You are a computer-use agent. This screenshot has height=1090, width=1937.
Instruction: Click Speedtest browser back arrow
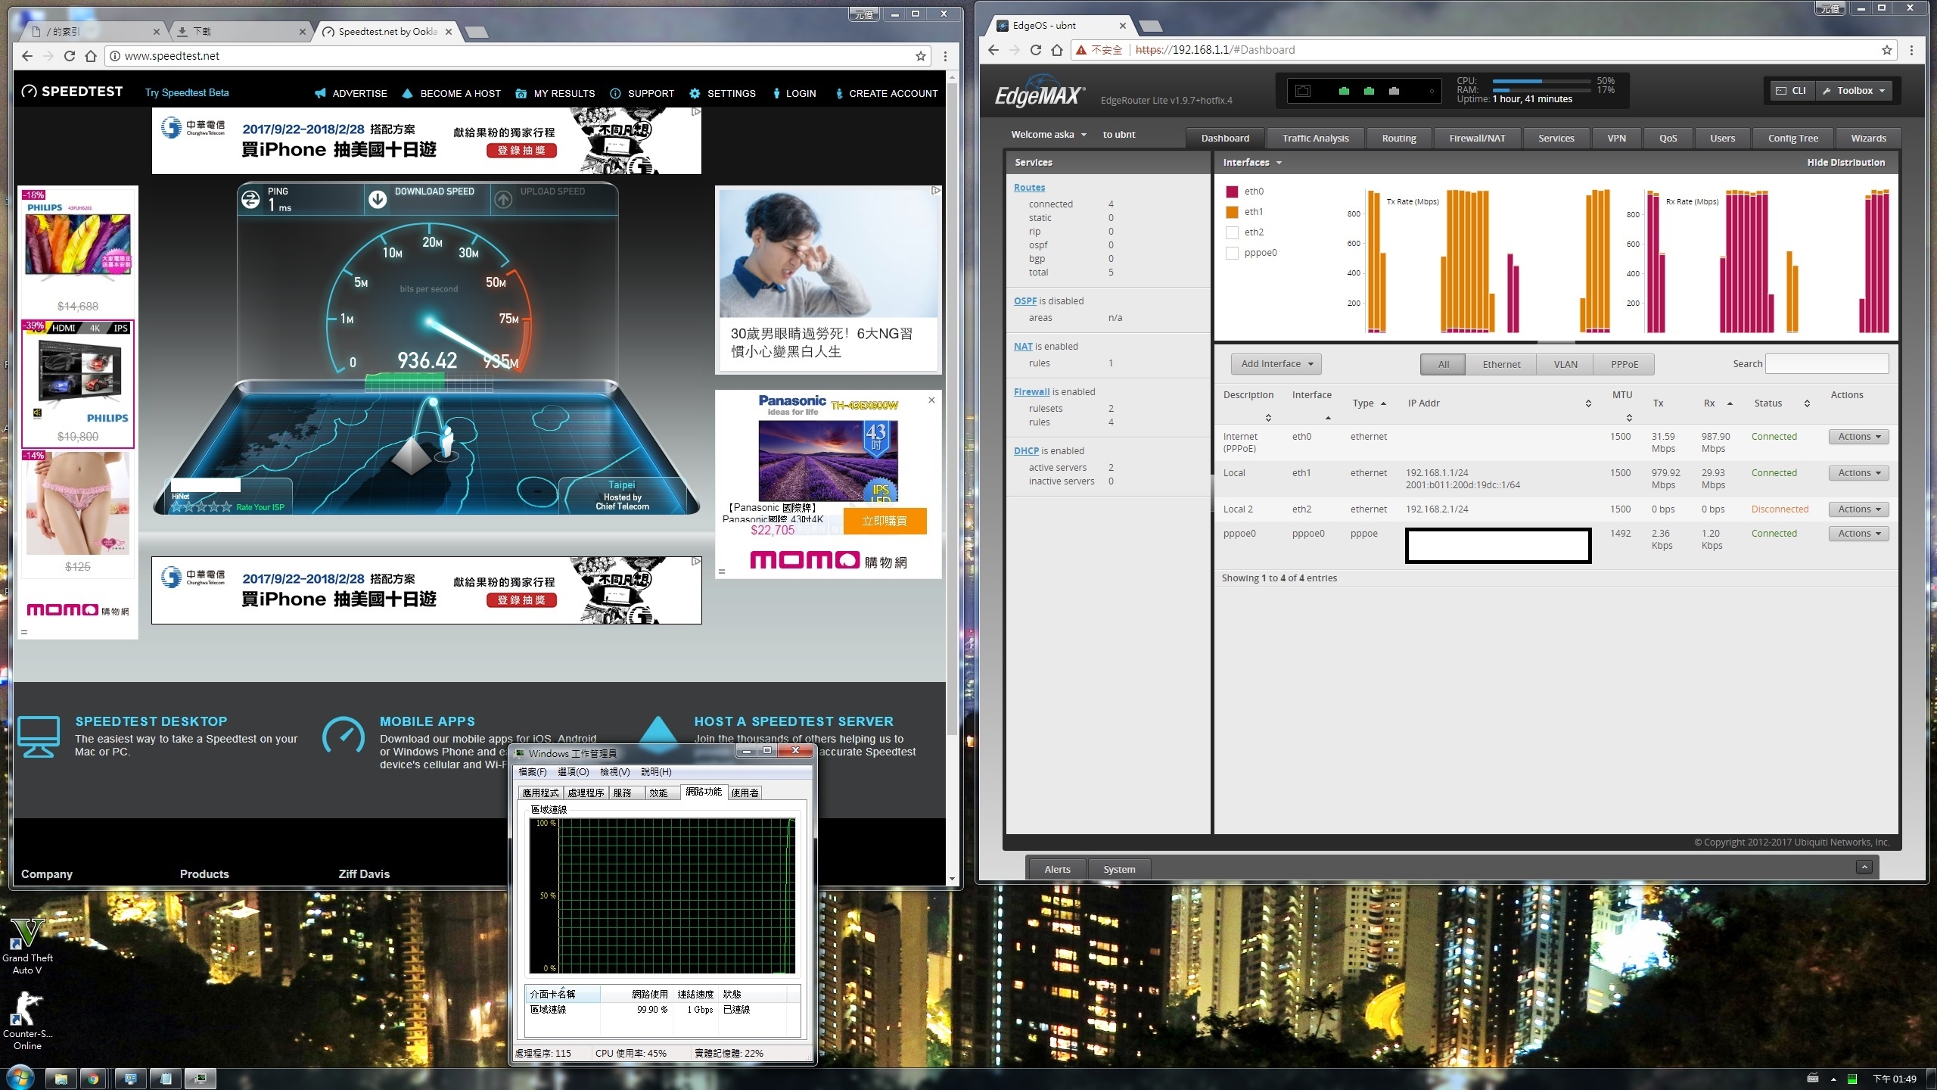pos(27,56)
